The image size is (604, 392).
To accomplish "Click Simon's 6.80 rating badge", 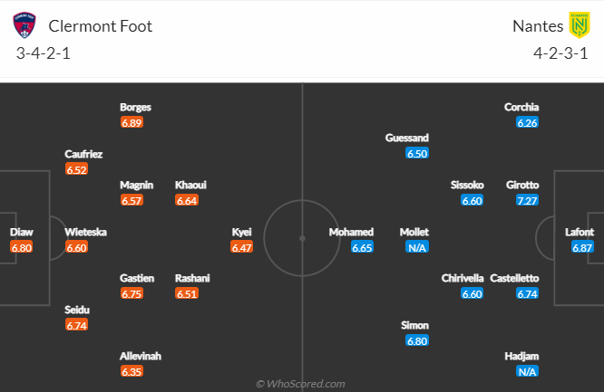I will tap(417, 340).
